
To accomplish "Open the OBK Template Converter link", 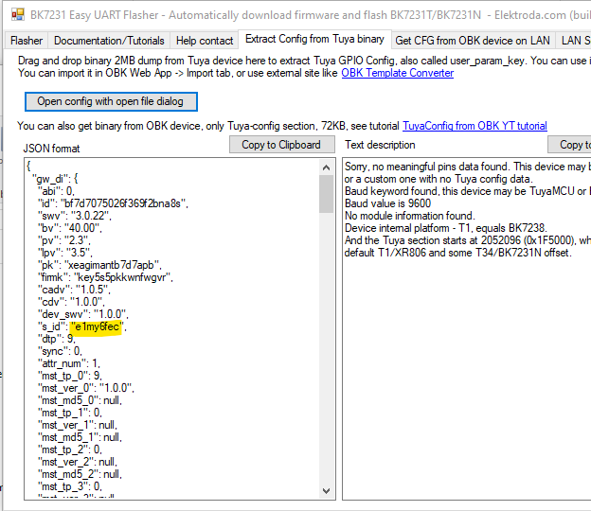I will tap(397, 73).
